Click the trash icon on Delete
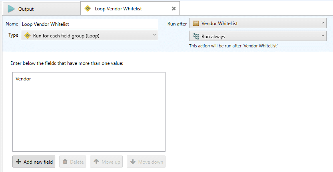The image size is (333, 172). [65, 162]
